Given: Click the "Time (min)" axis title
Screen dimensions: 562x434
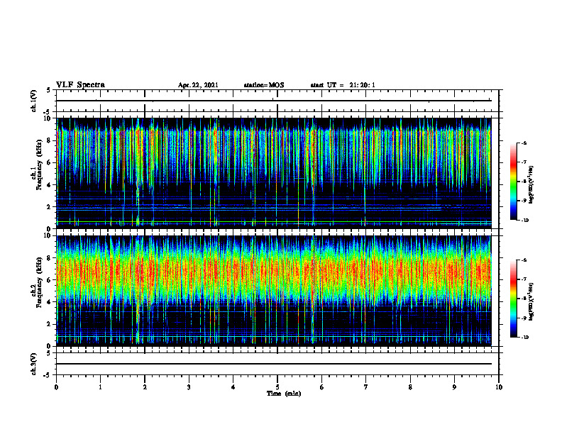Looking at the screenshot, I should click(x=284, y=394).
